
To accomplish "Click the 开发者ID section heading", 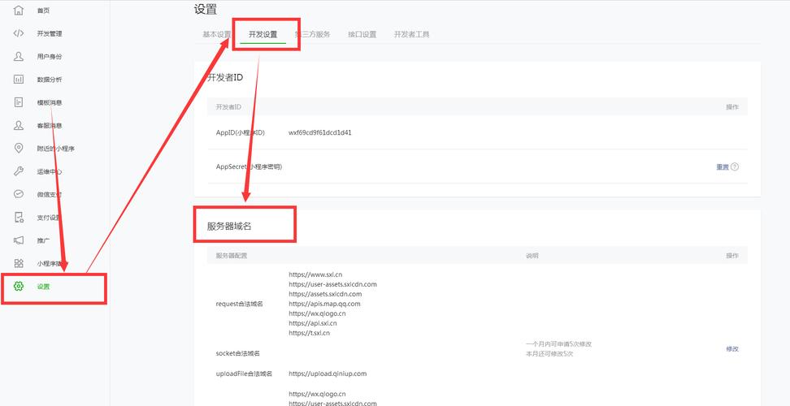I will coord(225,77).
